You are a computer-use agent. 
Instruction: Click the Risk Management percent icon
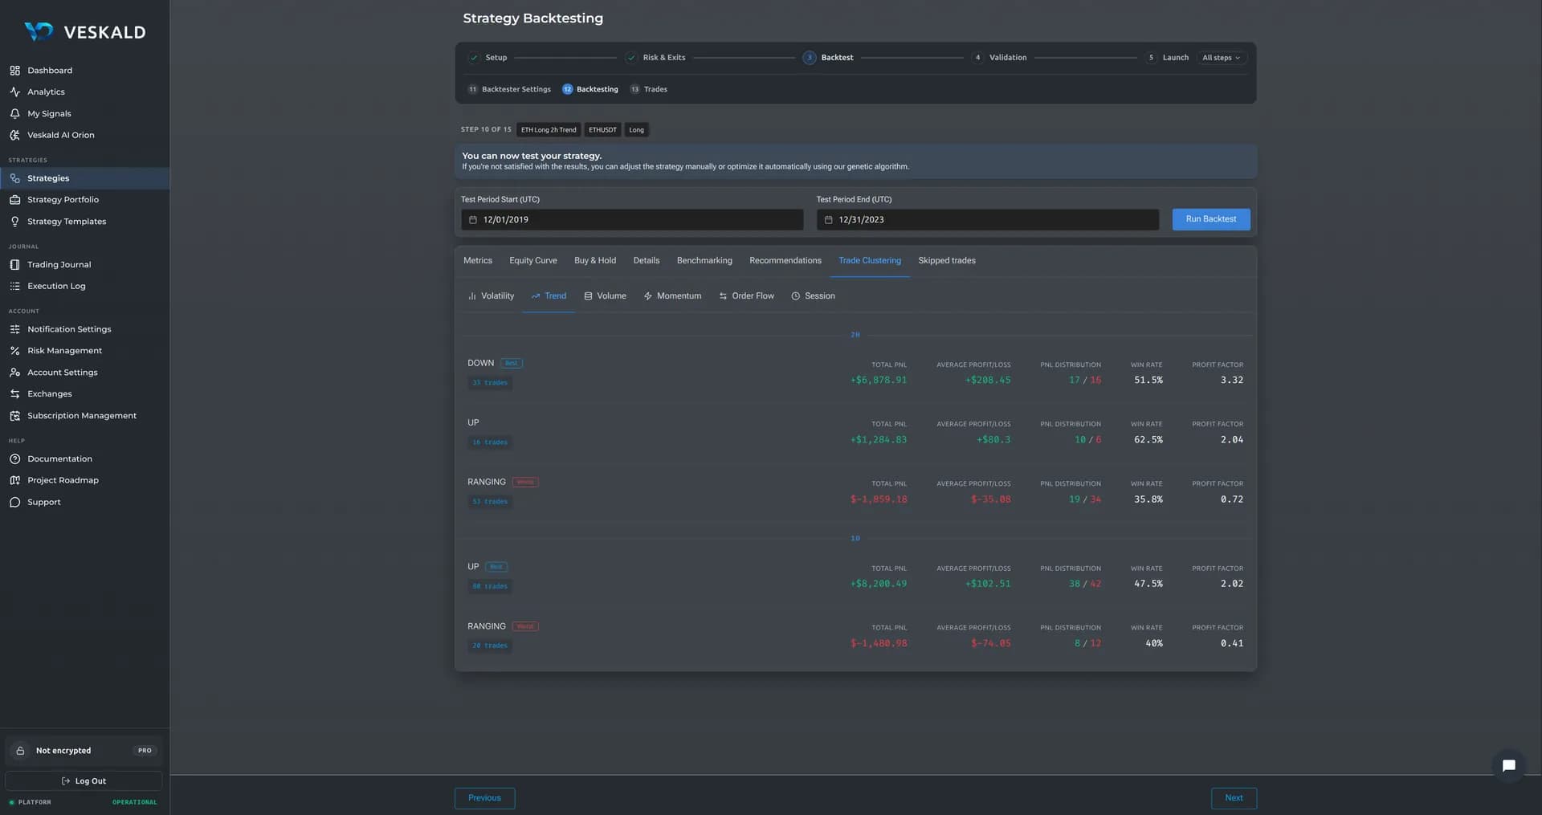(x=14, y=351)
